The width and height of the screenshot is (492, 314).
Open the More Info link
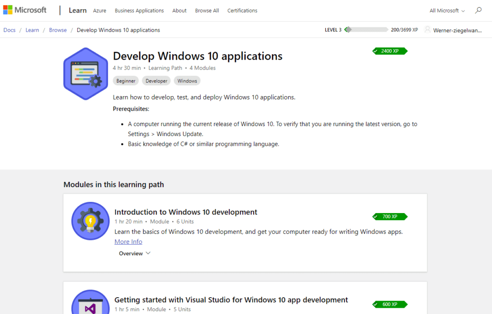[x=128, y=241]
